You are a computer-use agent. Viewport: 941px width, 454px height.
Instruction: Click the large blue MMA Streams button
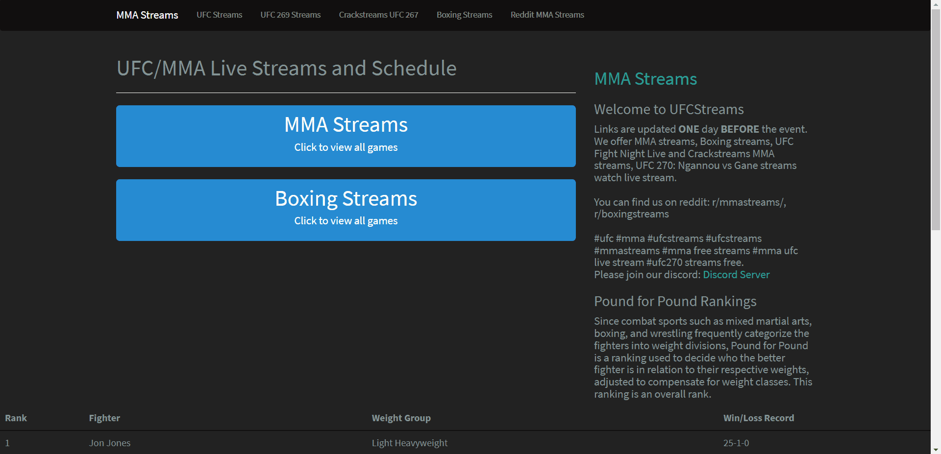346,136
